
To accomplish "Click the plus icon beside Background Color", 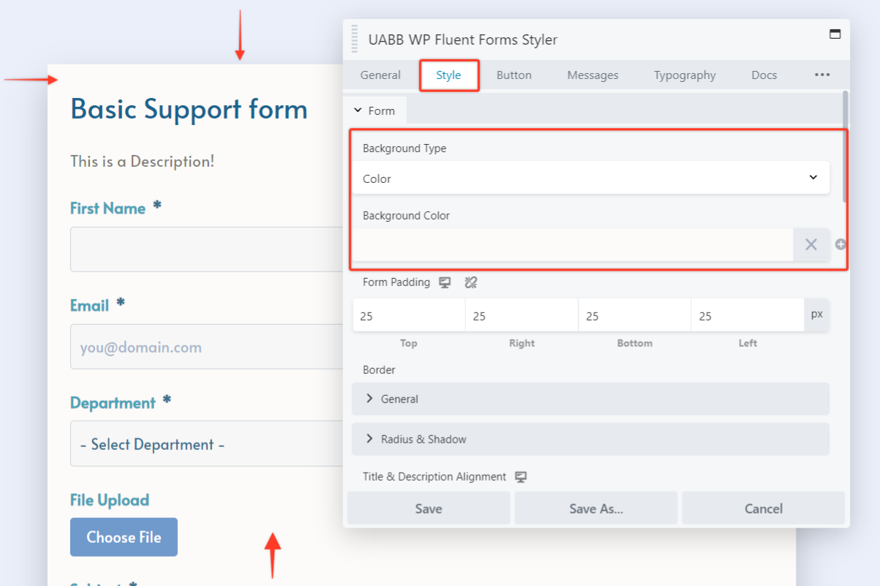I will click(840, 244).
